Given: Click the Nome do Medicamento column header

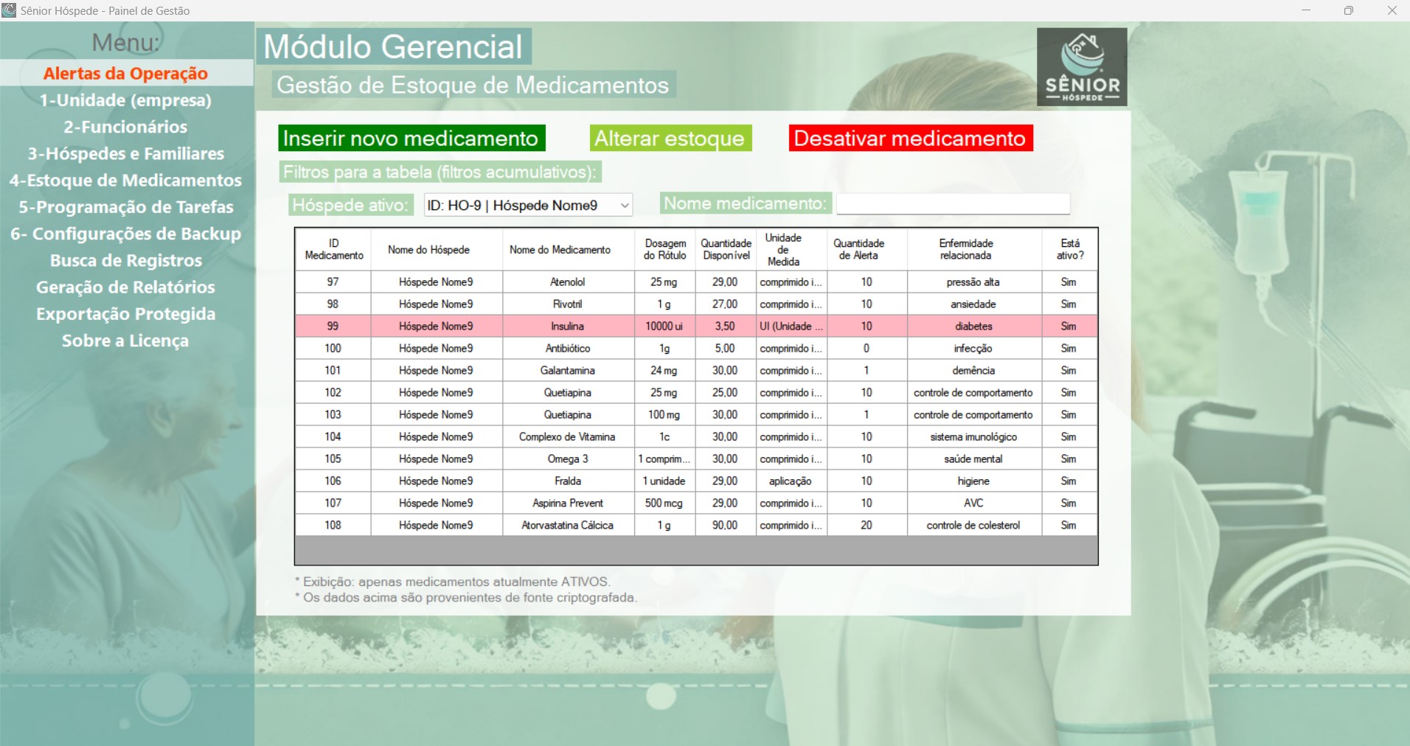Looking at the screenshot, I should 560,250.
